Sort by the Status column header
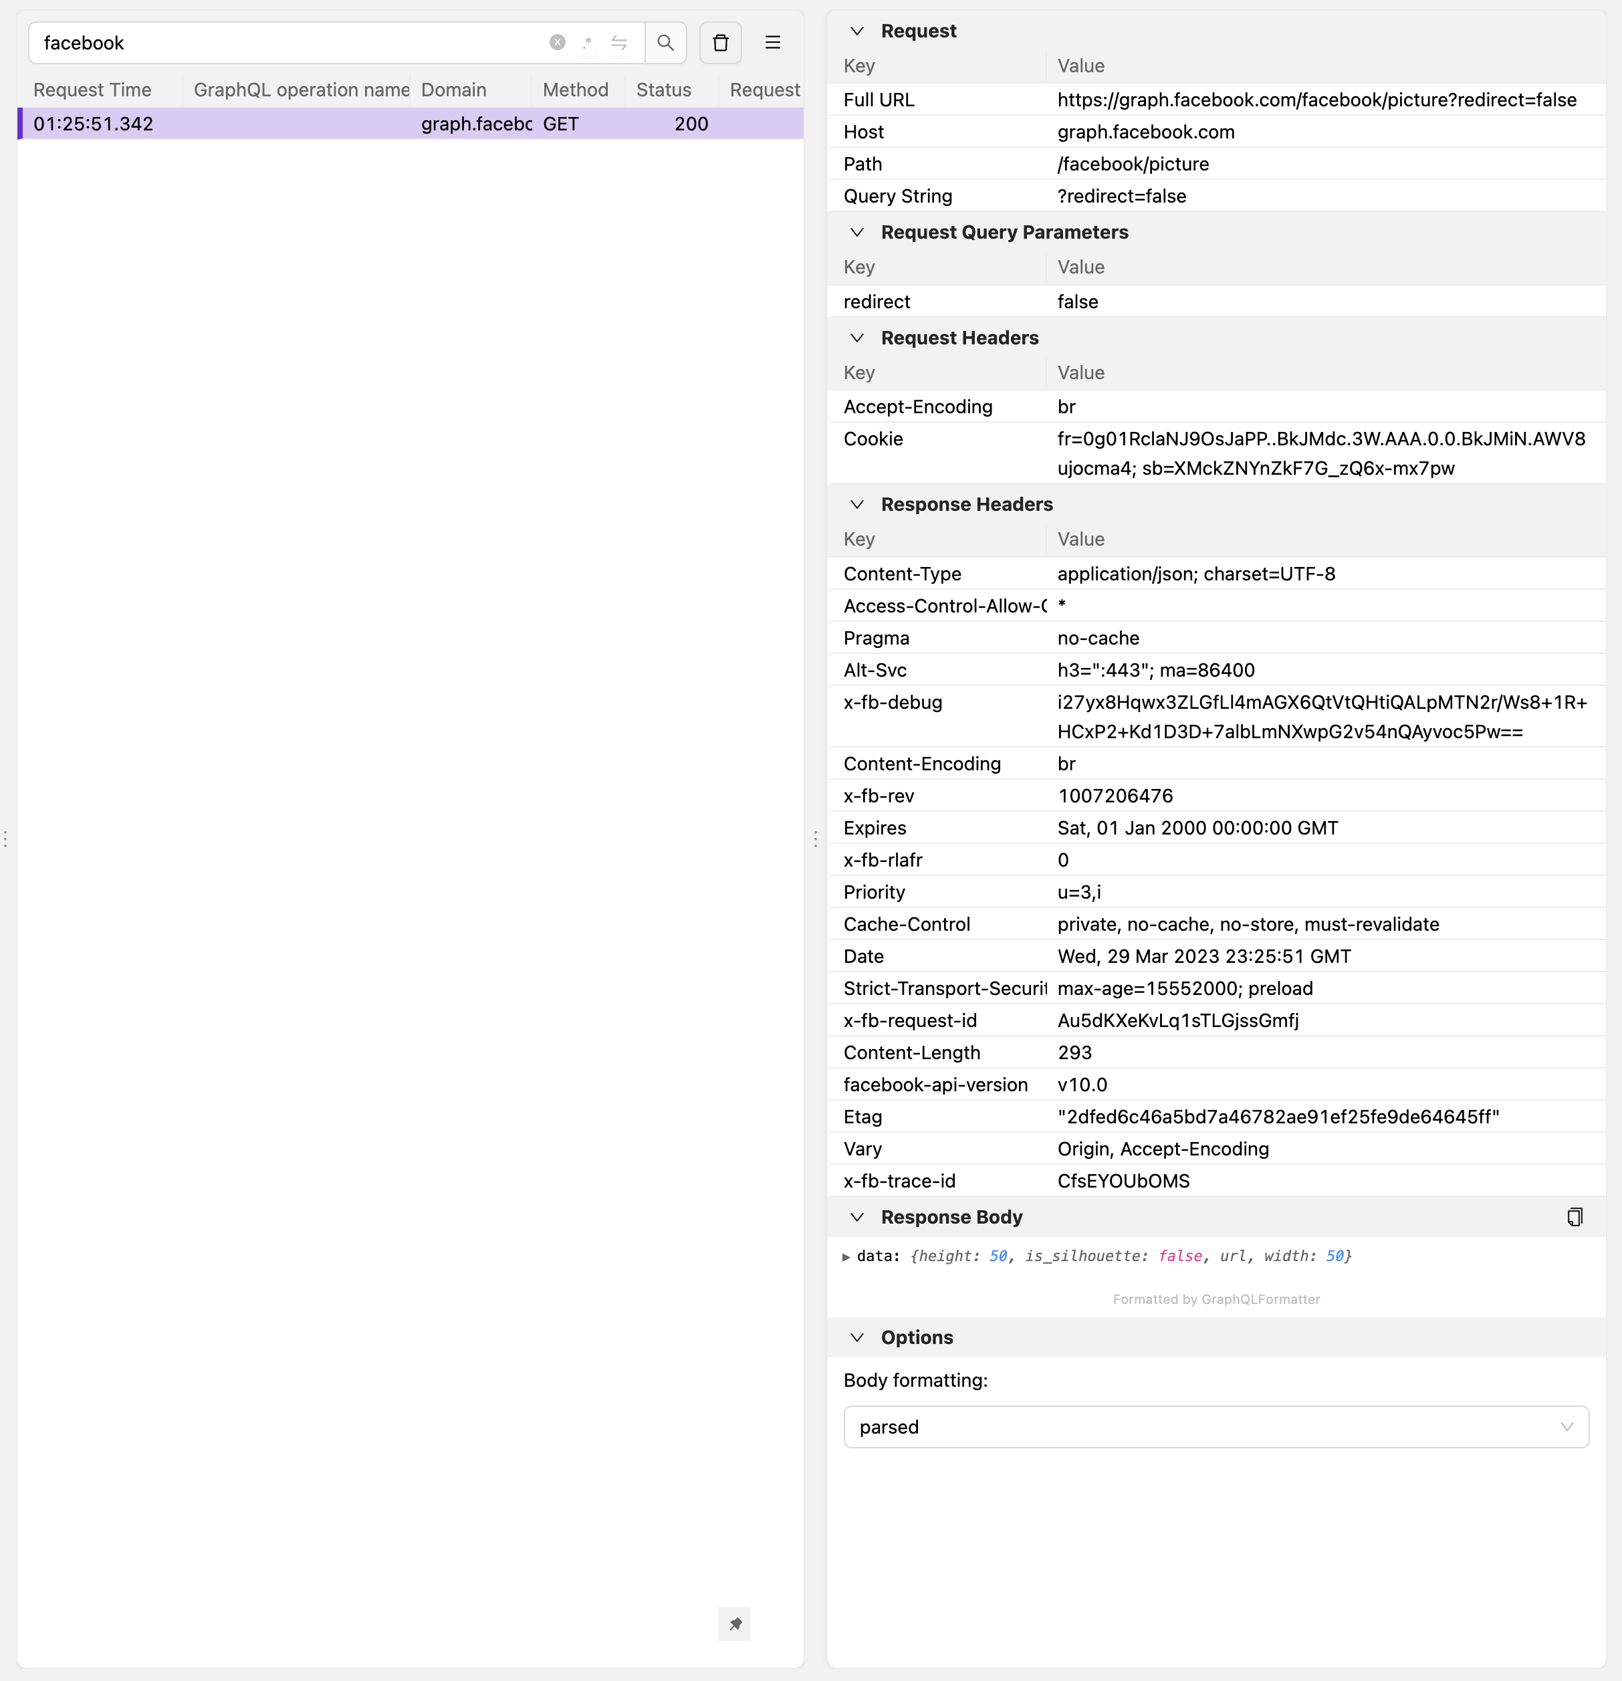Image resolution: width=1622 pixels, height=1681 pixels. click(x=663, y=89)
